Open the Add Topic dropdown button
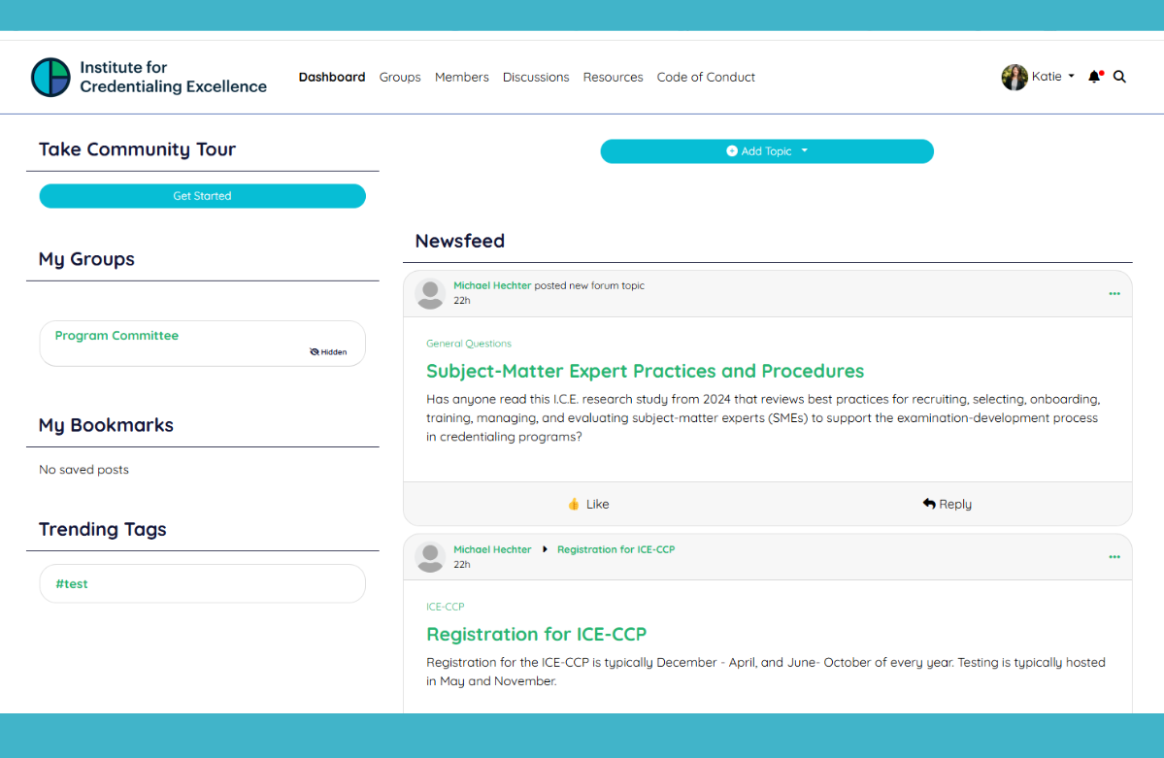 click(767, 151)
